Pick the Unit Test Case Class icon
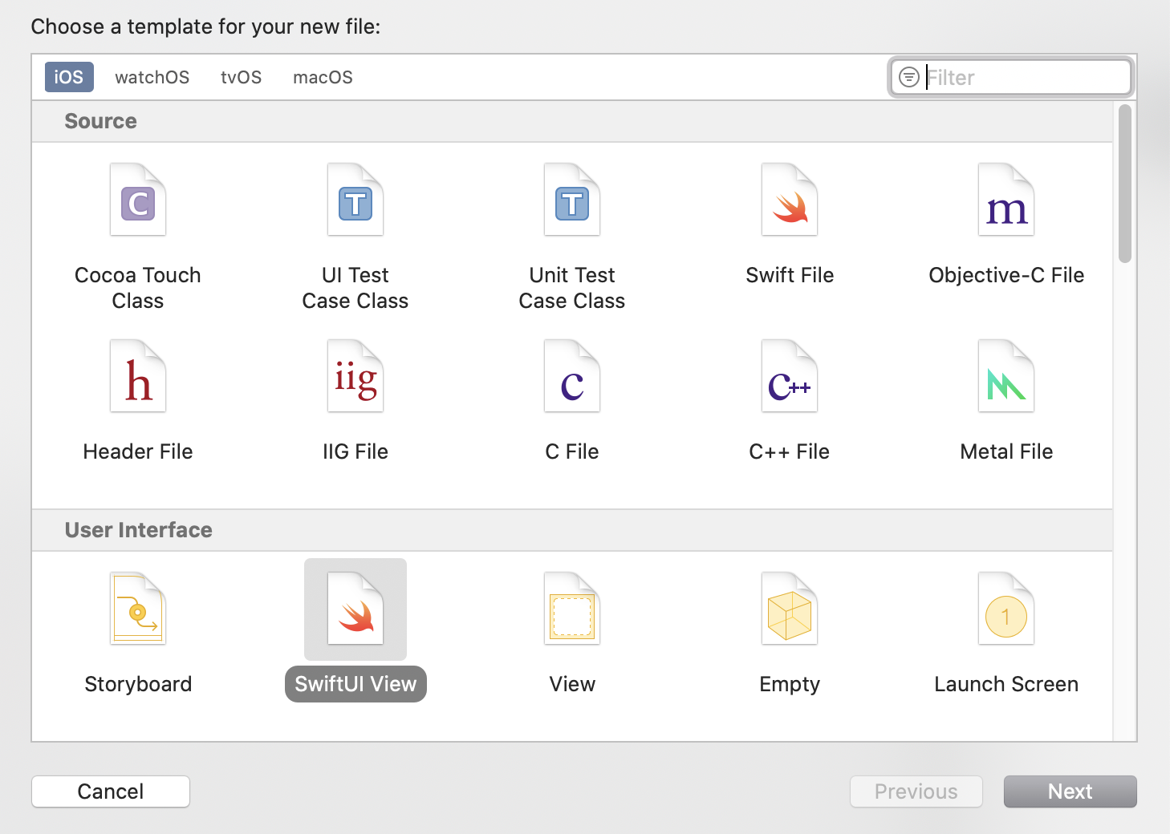Viewport: 1170px width, 834px height. [x=572, y=200]
